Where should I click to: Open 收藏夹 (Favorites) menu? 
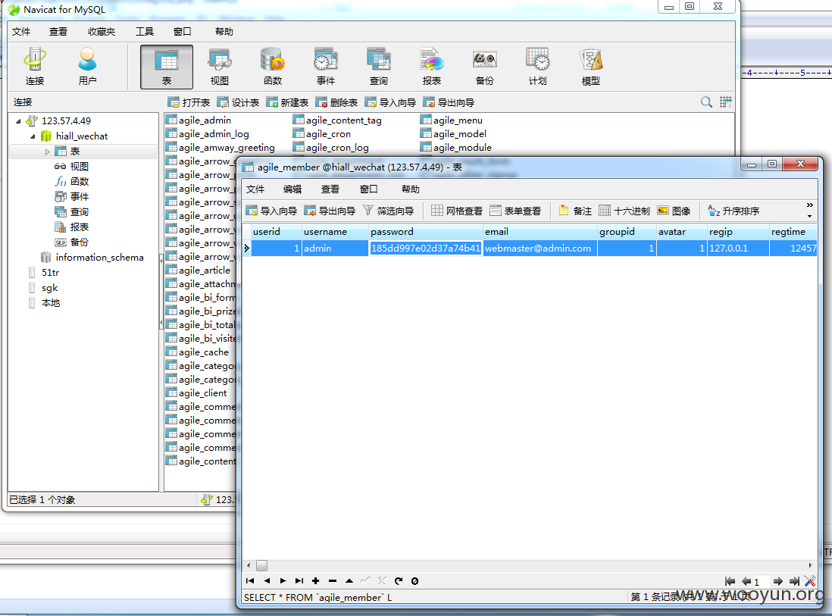(102, 32)
